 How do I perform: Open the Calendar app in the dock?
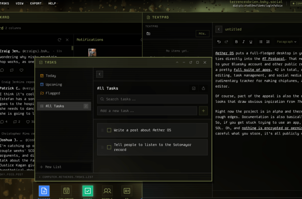coord(66,191)
